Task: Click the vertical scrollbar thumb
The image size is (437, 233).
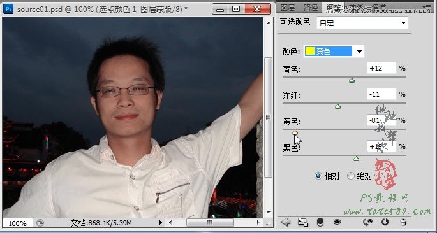Action: [269, 117]
